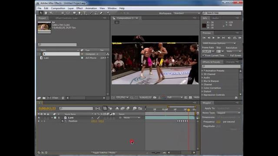Open the Layer menu

[70, 8]
